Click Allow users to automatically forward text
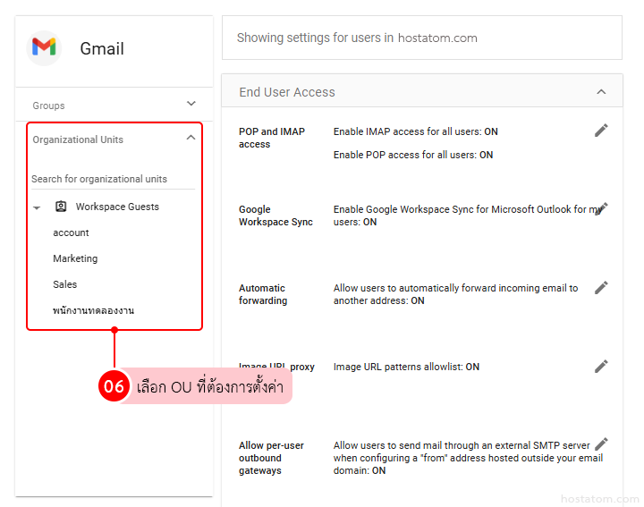 click(x=455, y=294)
